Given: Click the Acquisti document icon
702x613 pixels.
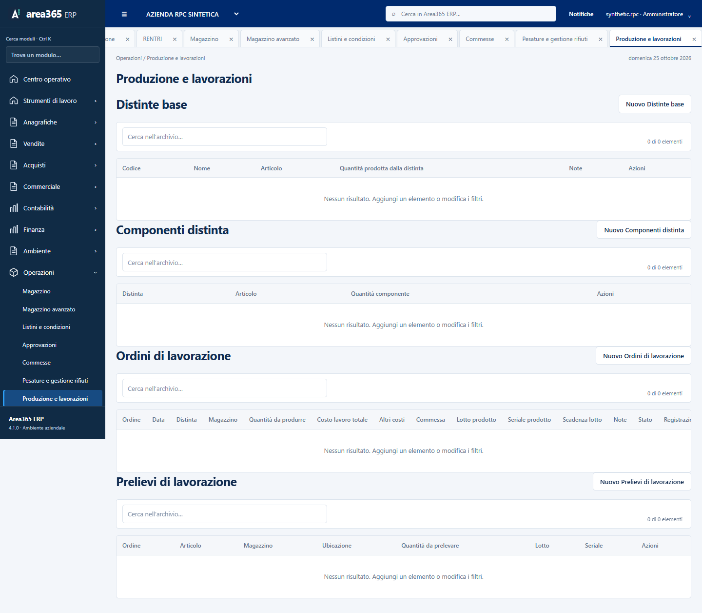Looking at the screenshot, I should [14, 165].
